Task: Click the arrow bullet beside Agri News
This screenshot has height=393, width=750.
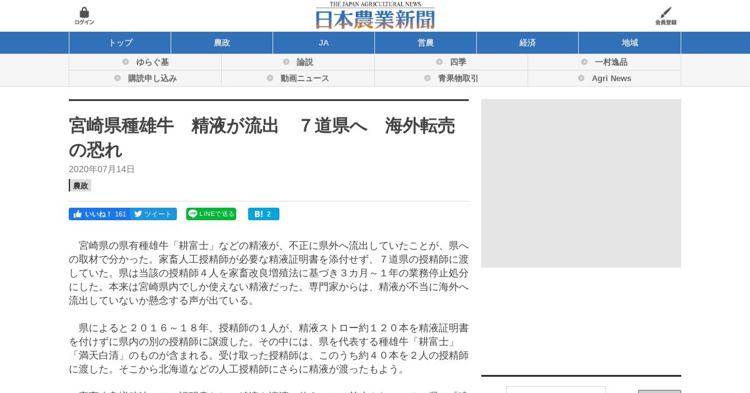Action: pyautogui.click(x=581, y=78)
